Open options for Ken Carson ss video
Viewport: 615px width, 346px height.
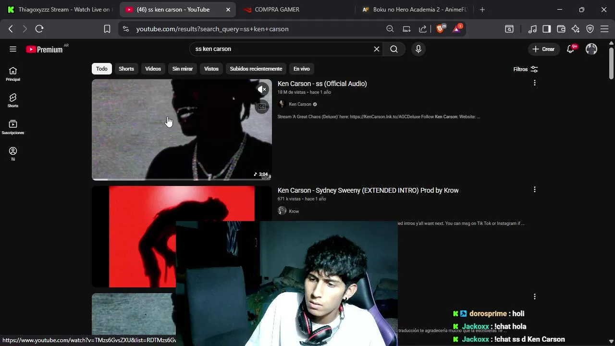click(534, 83)
